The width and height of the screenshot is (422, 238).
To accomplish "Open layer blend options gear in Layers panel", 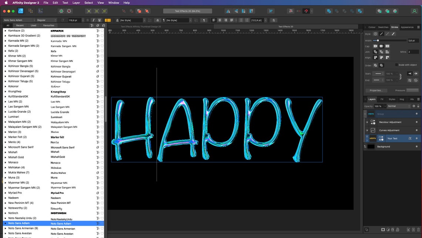I will click(x=413, y=106).
